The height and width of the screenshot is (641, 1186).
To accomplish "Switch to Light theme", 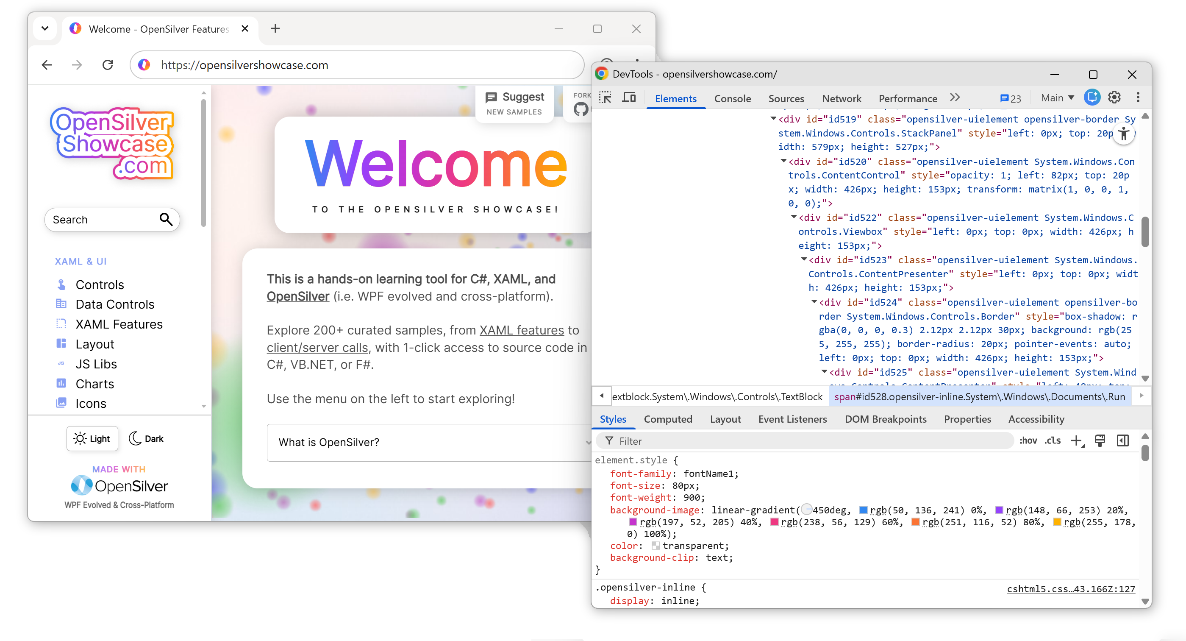I will pyautogui.click(x=92, y=438).
